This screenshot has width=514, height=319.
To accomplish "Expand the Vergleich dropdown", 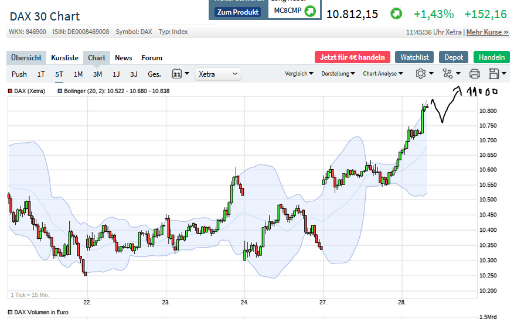I will pyautogui.click(x=299, y=74).
